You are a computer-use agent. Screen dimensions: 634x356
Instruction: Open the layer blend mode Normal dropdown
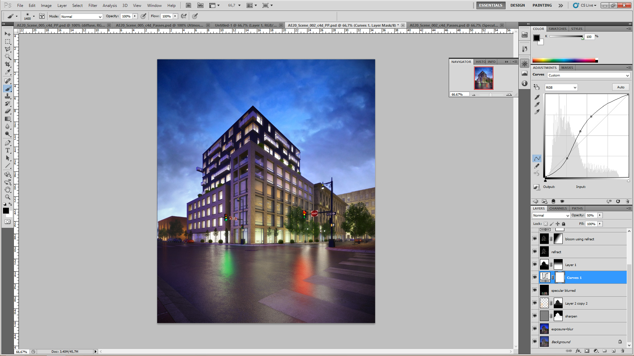pyautogui.click(x=551, y=215)
